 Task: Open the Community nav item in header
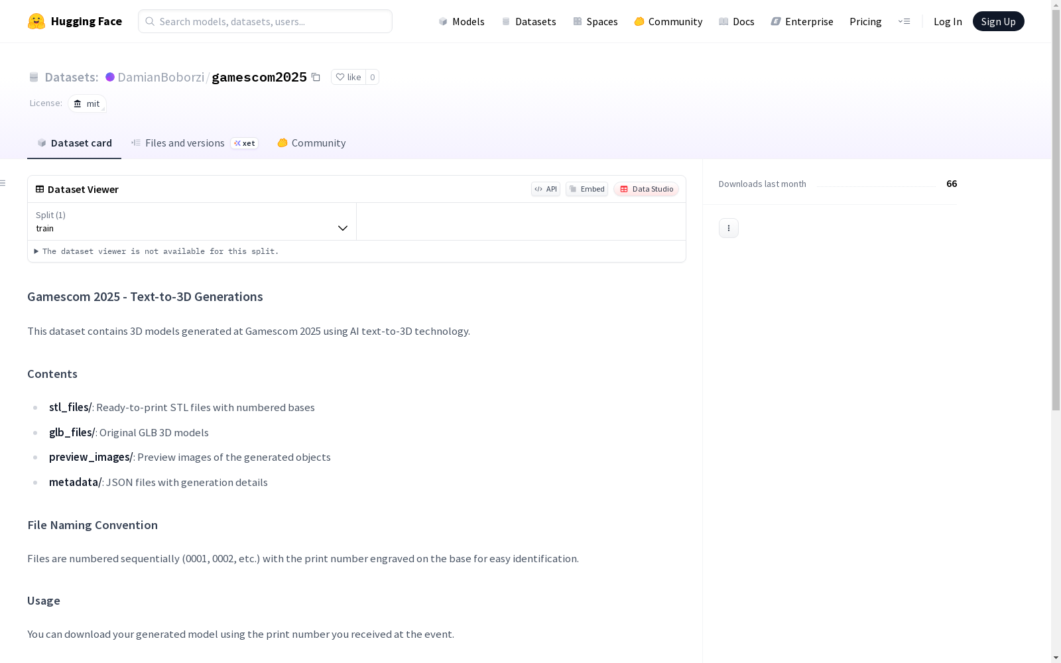tap(668, 21)
